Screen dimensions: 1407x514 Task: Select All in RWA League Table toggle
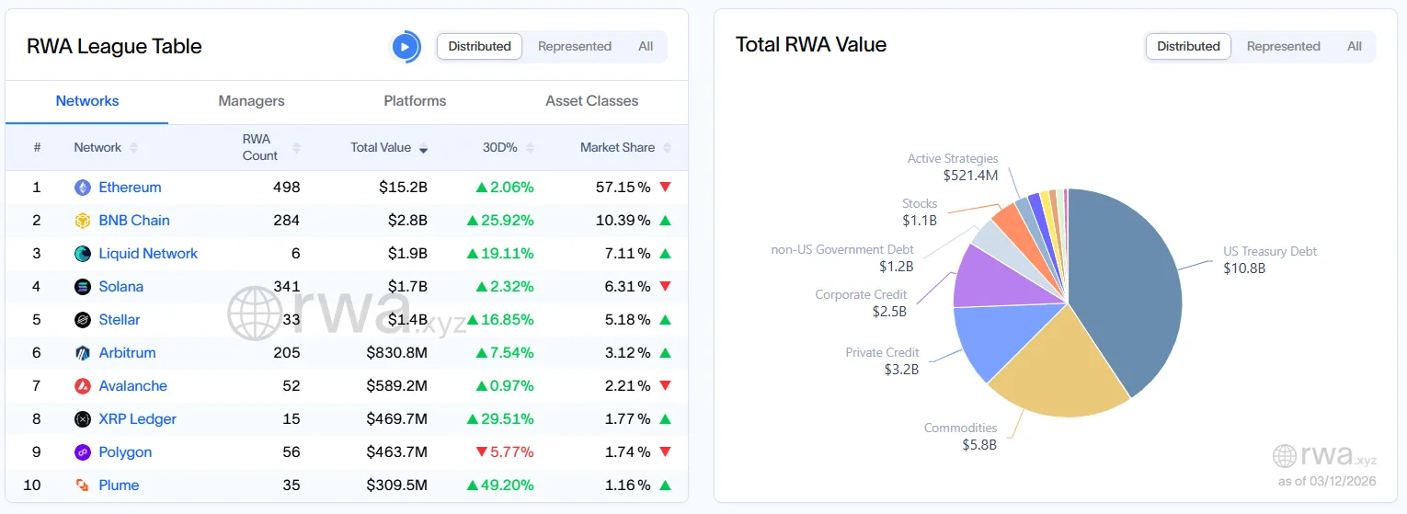[646, 47]
